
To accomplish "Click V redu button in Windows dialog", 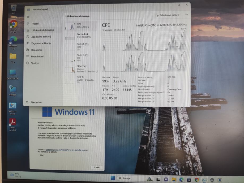I will [97, 167].
